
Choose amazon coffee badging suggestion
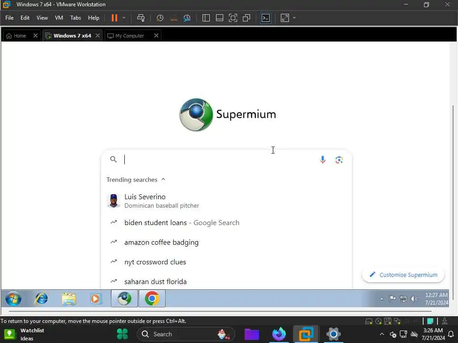tap(226, 243)
